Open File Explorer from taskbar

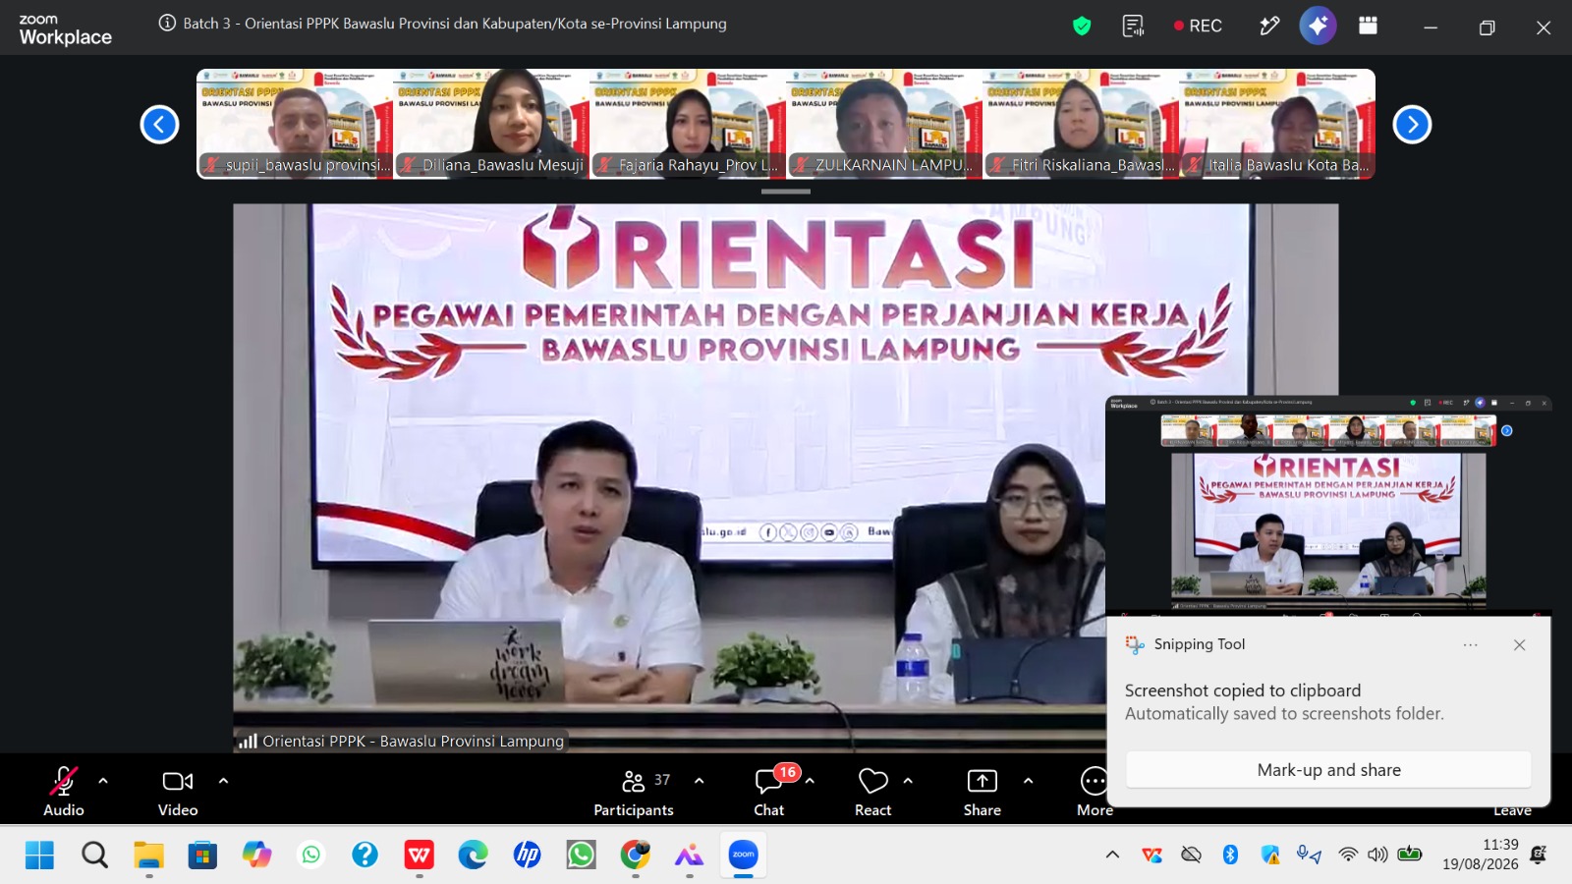pos(149,856)
